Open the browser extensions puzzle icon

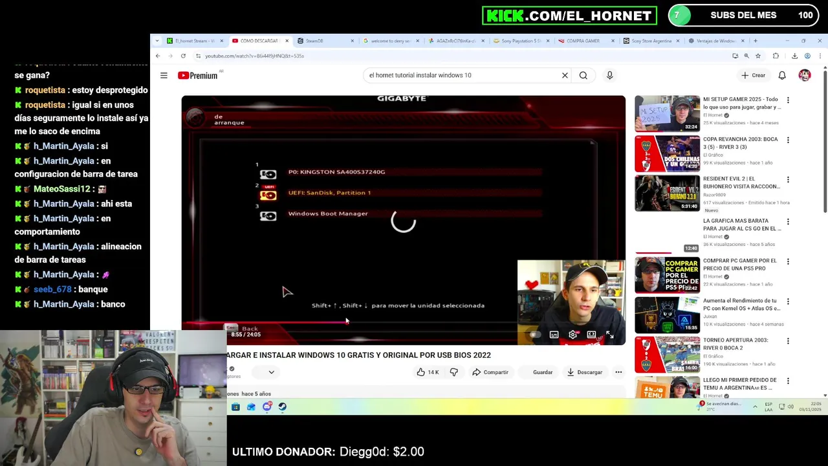tap(776, 56)
